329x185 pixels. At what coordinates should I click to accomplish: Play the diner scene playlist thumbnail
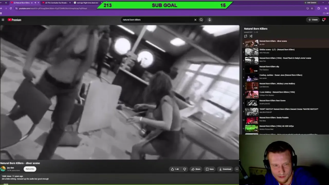pos(252,43)
